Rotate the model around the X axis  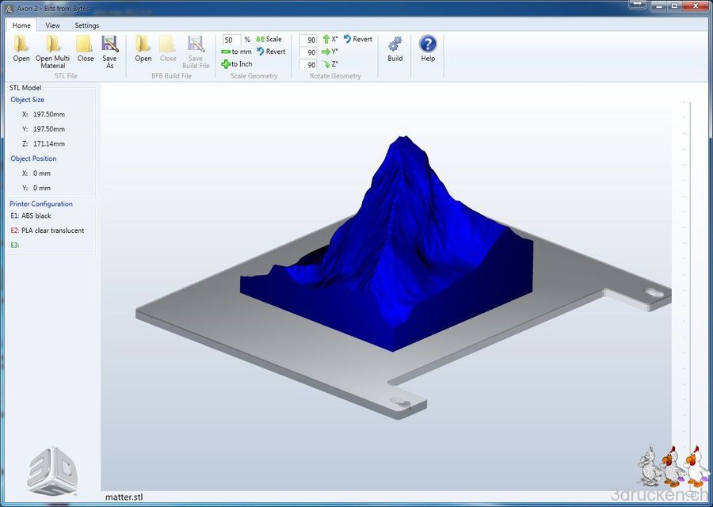[x=330, y=39]
